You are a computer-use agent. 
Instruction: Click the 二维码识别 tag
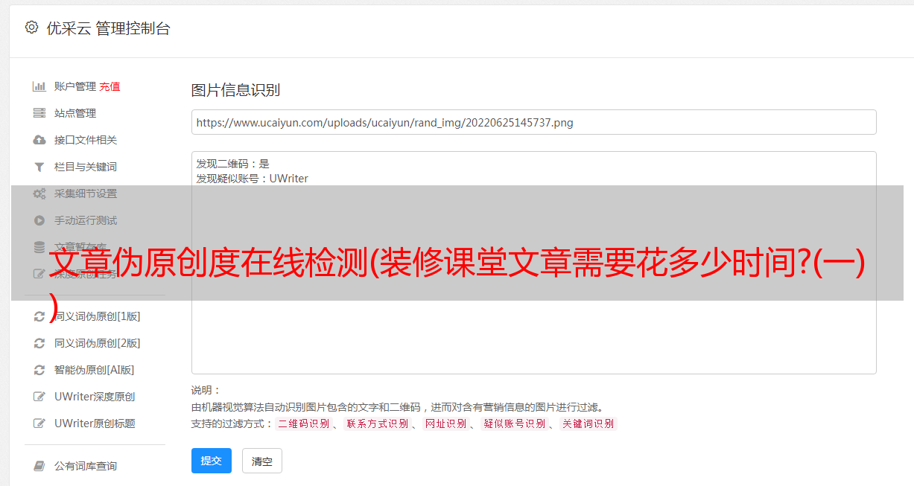(303, 423)
